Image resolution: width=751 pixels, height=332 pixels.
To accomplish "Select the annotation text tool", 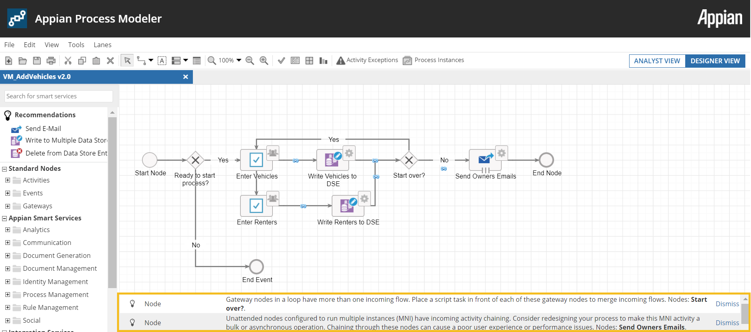I will pos(162,60).
